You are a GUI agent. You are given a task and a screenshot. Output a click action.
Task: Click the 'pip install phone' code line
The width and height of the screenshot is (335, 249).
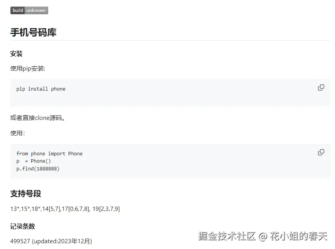(41, 89)
